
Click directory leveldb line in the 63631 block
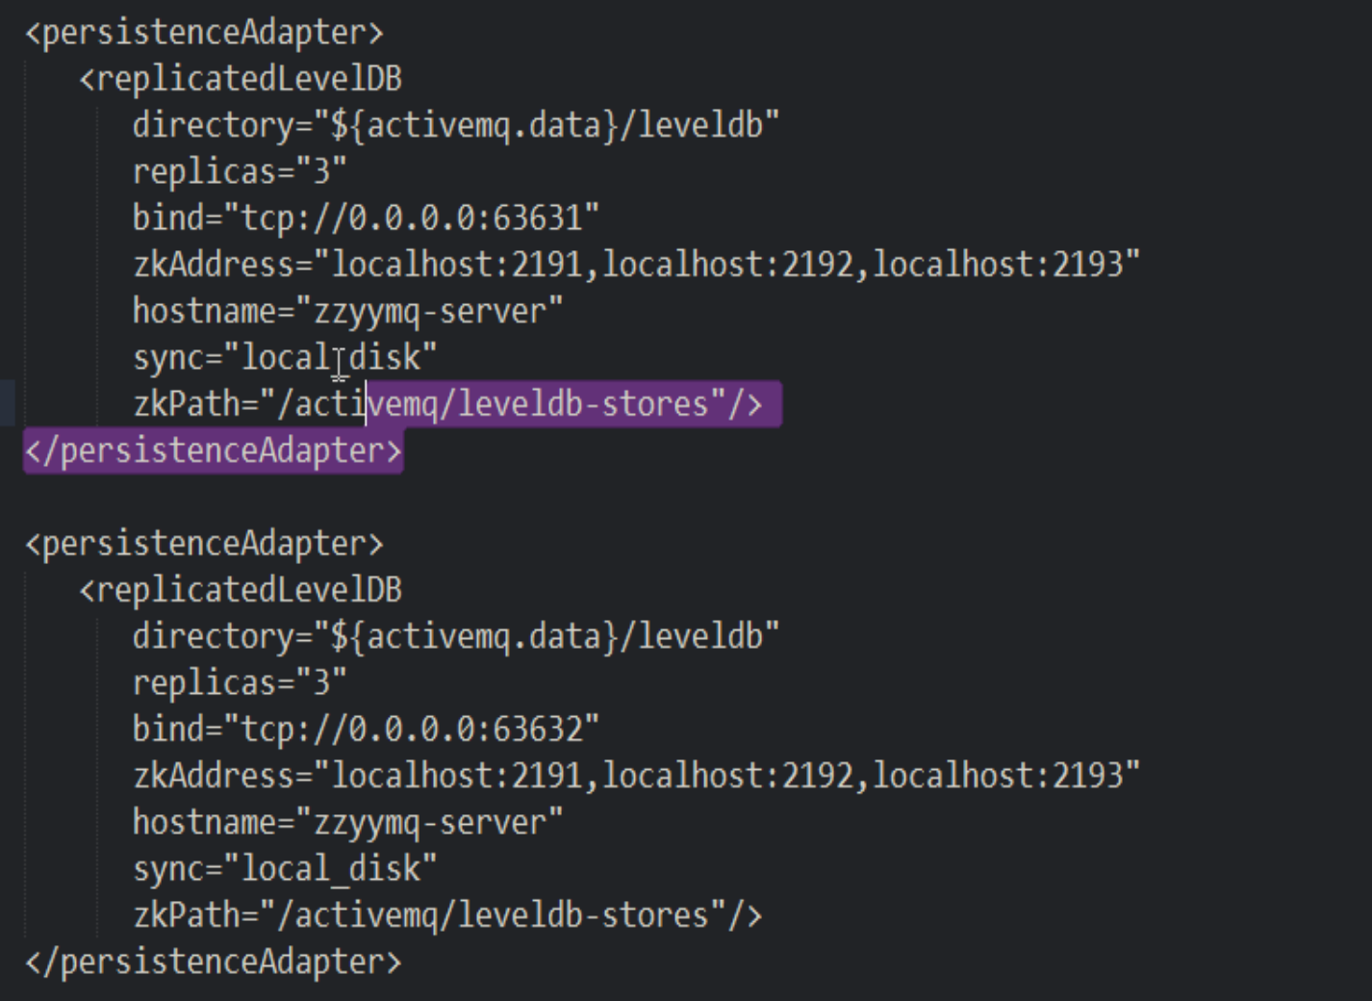pyautogui.click(x=456, y=124)
